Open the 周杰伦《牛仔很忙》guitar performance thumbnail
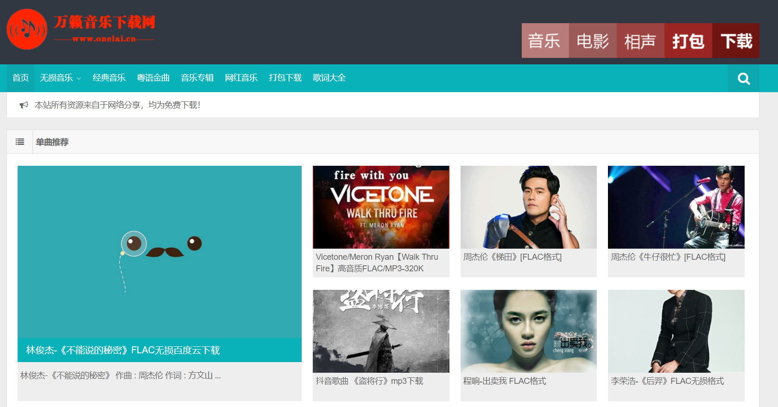The height and width of the screenshot is (407, 778). (676, 207)
